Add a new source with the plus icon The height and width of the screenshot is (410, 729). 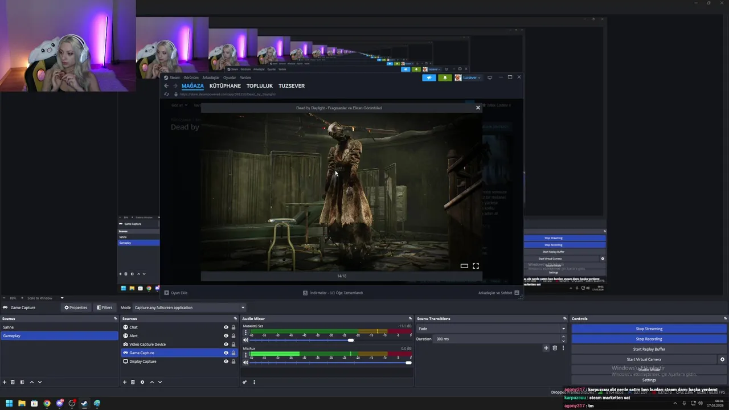click(x=125, y=382)
